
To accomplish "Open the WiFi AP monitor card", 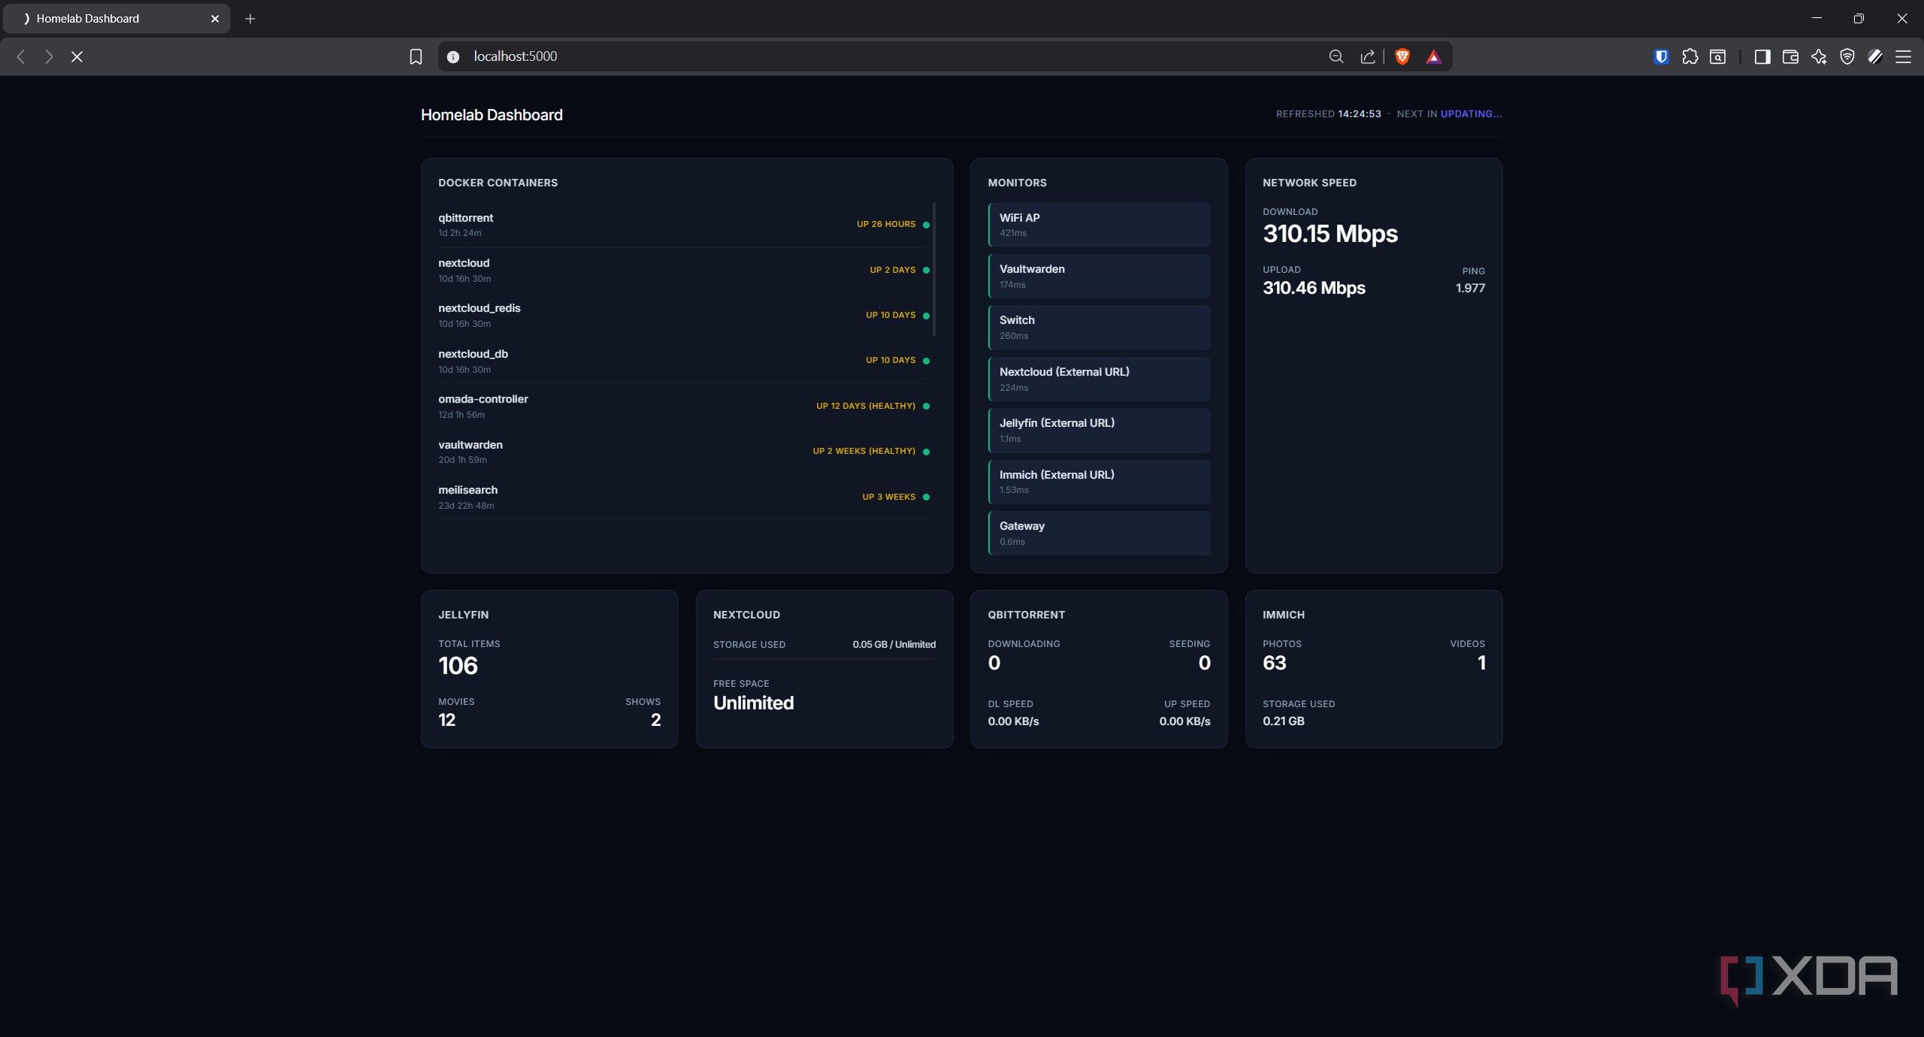I will pyautogui.click(x=1099, y=225).
